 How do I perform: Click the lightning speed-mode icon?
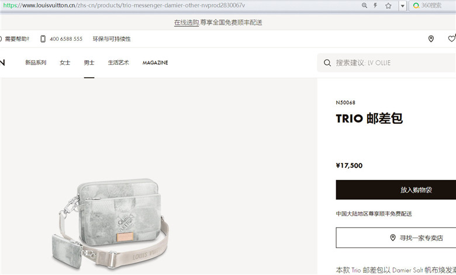tap(375, 5)
